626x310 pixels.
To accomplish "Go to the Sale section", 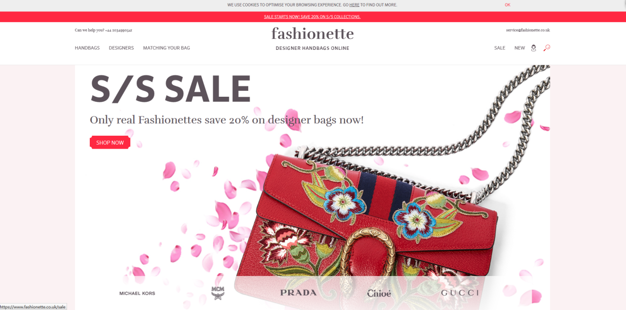I will click(x=500, y=48).
